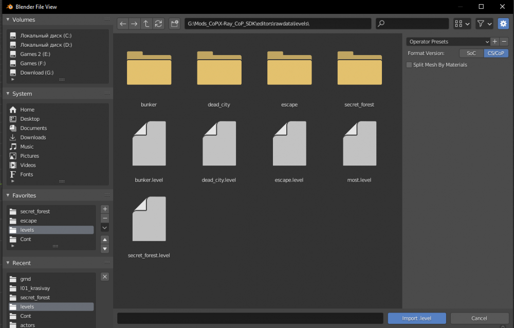This screenshot has height=328, width=514.
Task: Open Download (G:) volume
Action: 36,72
